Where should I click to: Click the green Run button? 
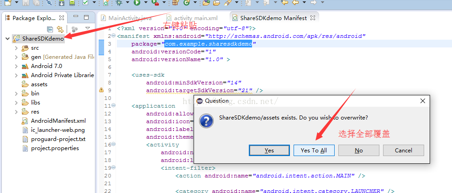(137, 3)
